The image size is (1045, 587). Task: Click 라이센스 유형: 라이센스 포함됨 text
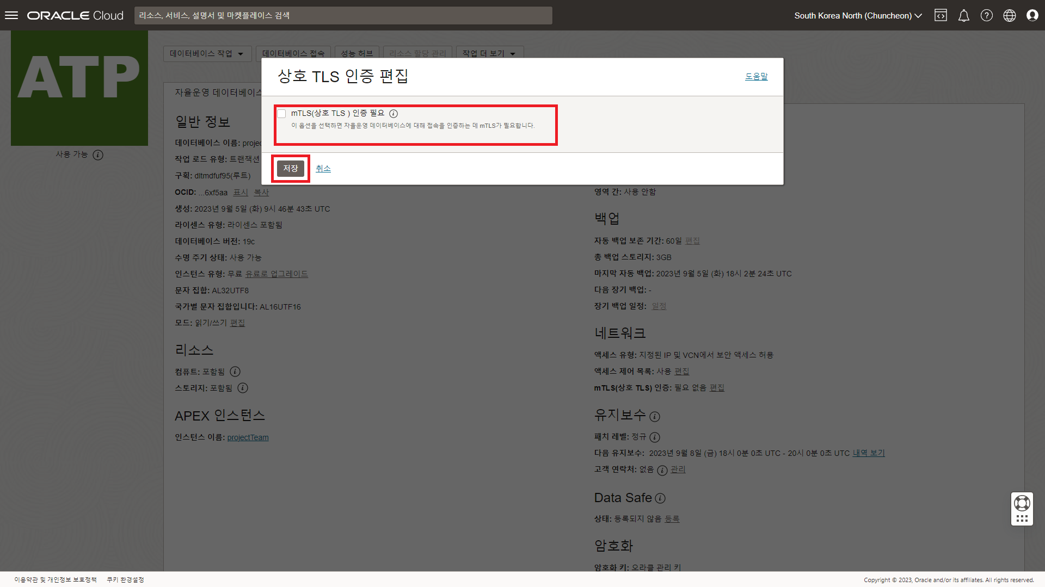[x=229, y=225]
